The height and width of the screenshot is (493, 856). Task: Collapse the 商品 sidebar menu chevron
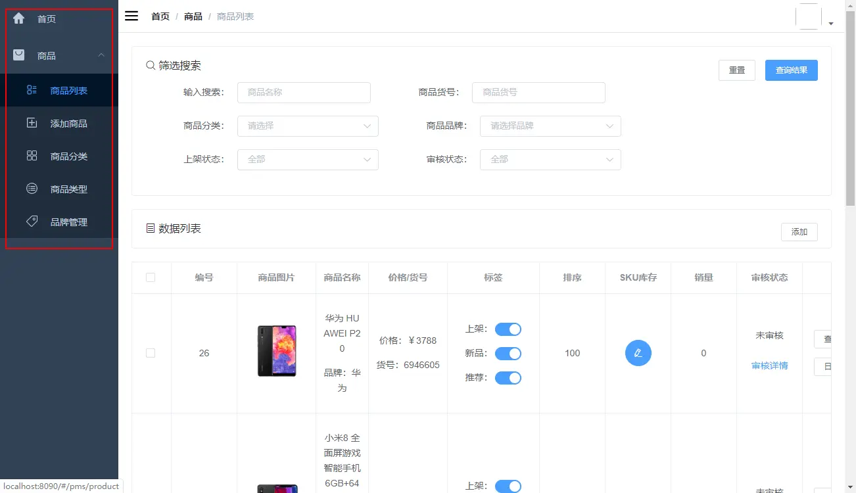point(101,56)
